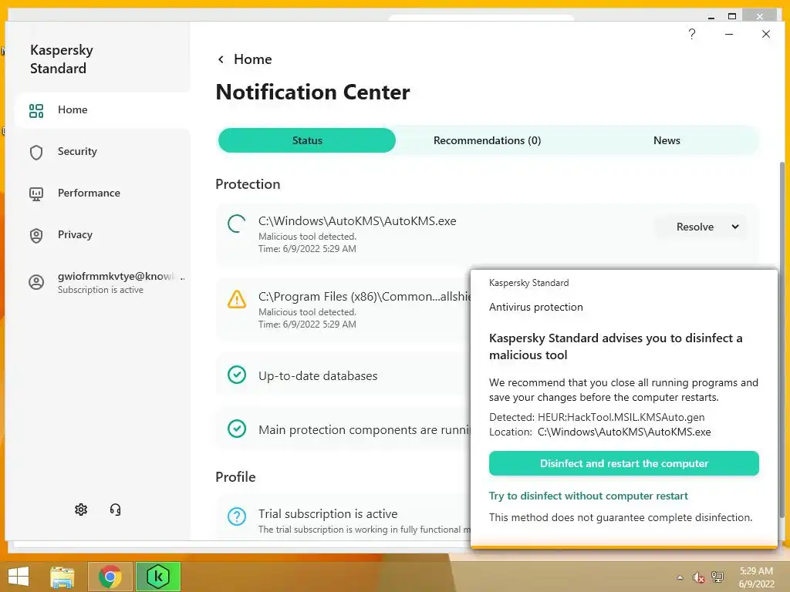Click the question icon by Trial subscription
The image size is (790, 592).
pos(237,516)
